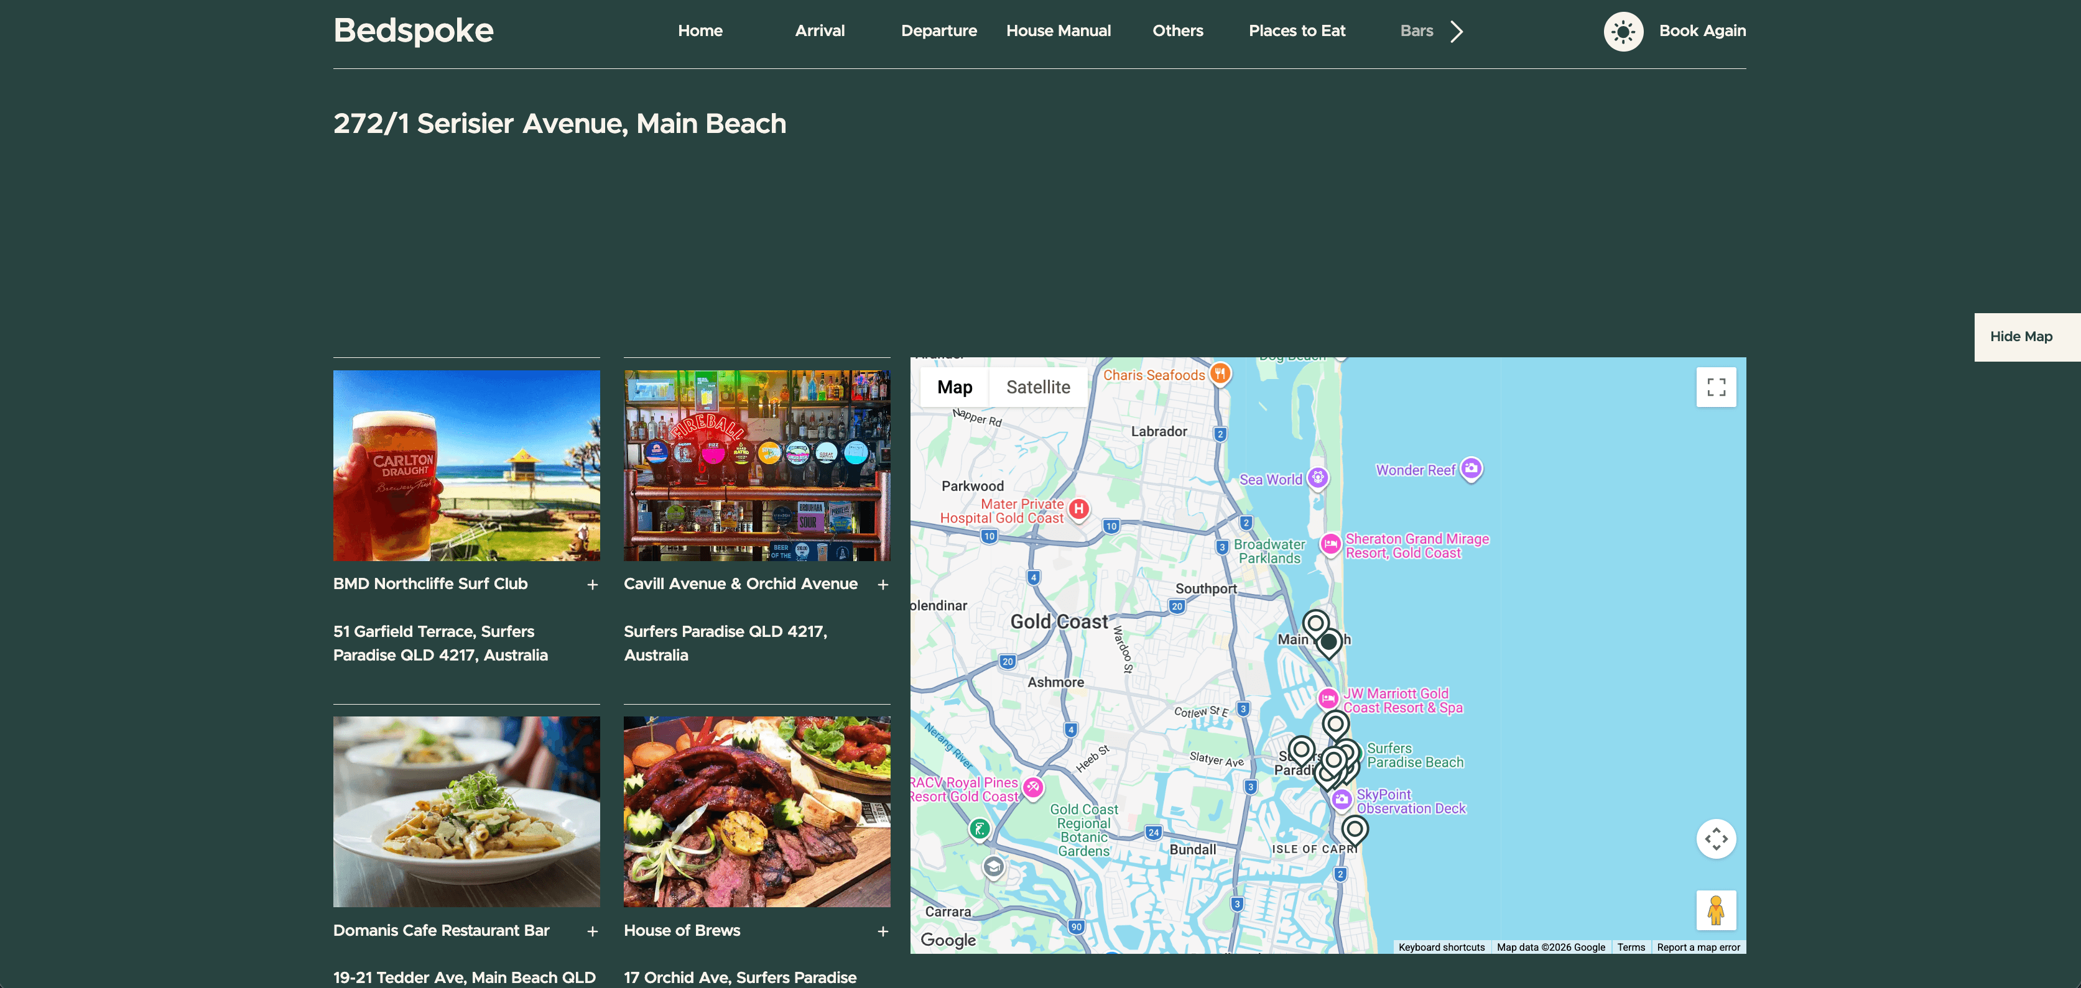
Task: Click the RACV Royal Pines golf marker
Action: (1032, 787)
